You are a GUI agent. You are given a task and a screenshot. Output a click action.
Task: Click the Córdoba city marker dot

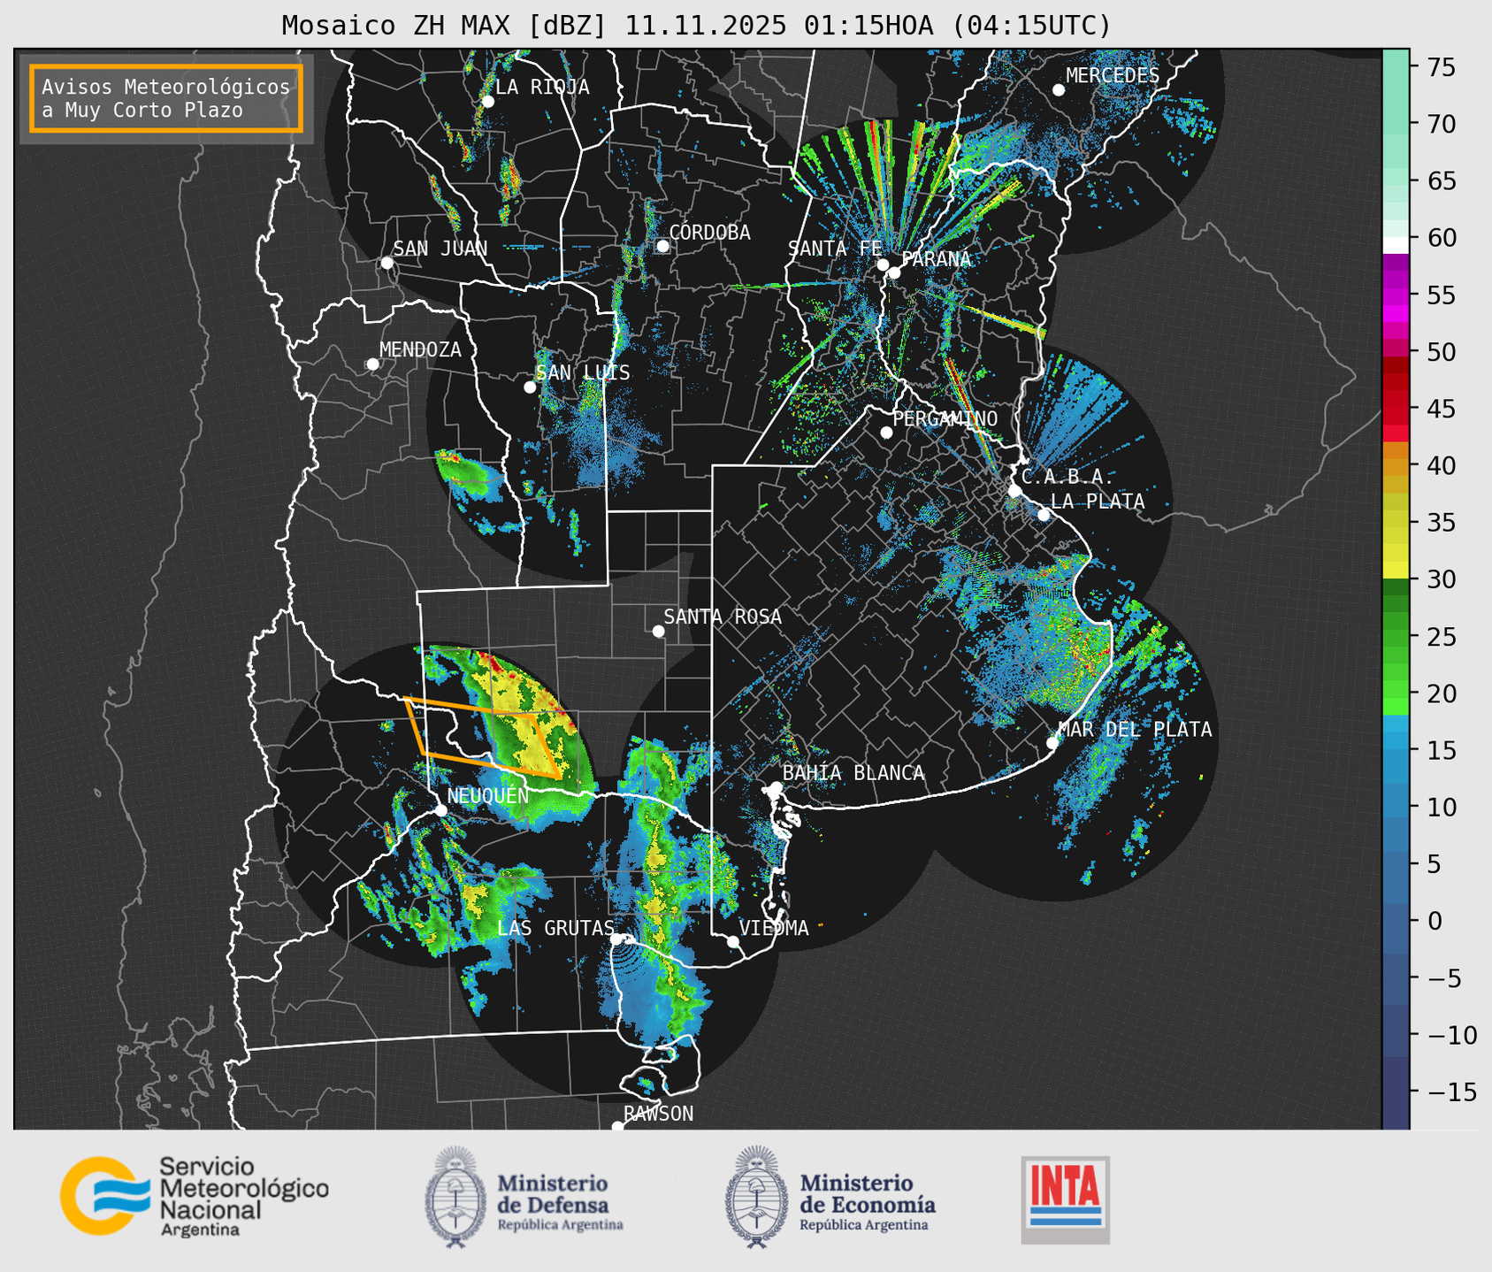coord(662,246)
